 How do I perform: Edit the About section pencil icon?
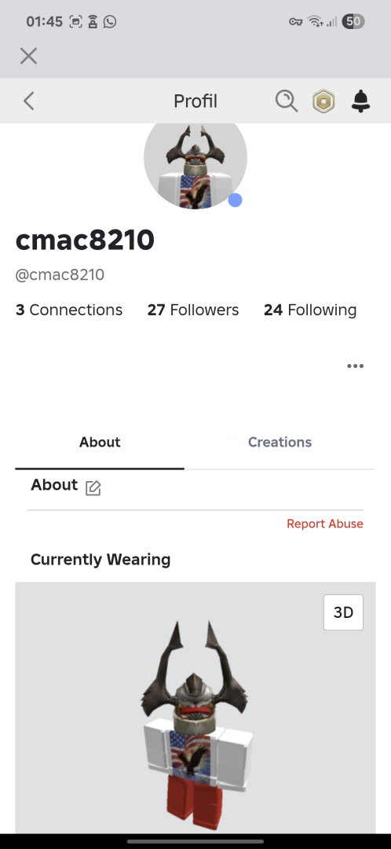click(x=93, y=488)
